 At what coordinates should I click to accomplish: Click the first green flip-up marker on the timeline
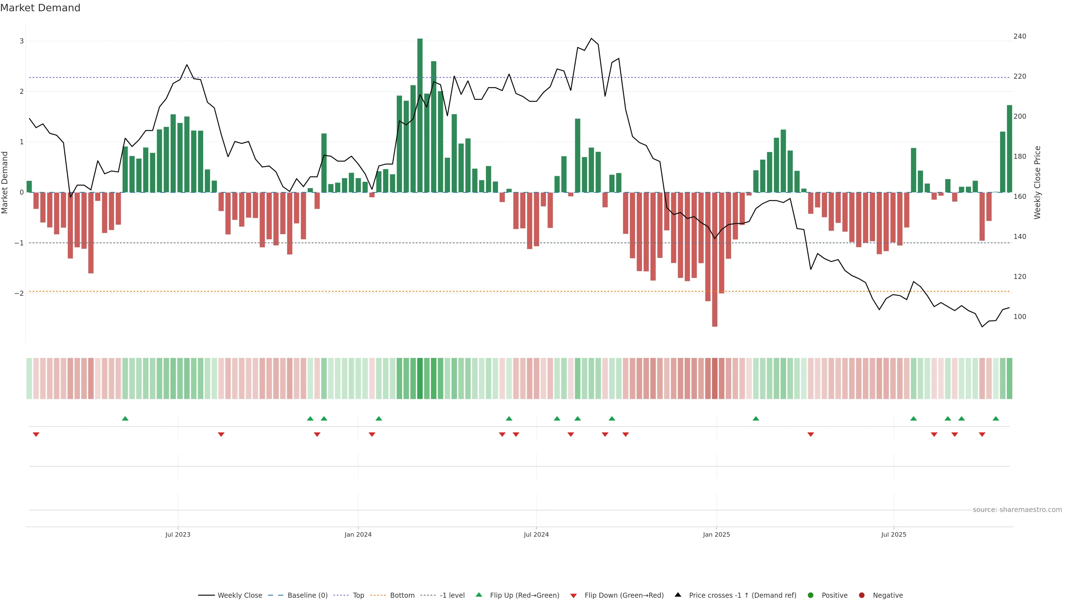[x=125, y=418]
